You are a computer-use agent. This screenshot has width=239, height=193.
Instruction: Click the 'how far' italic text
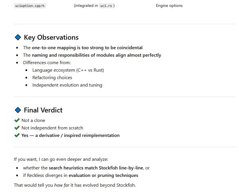click(x=62, y=185)
